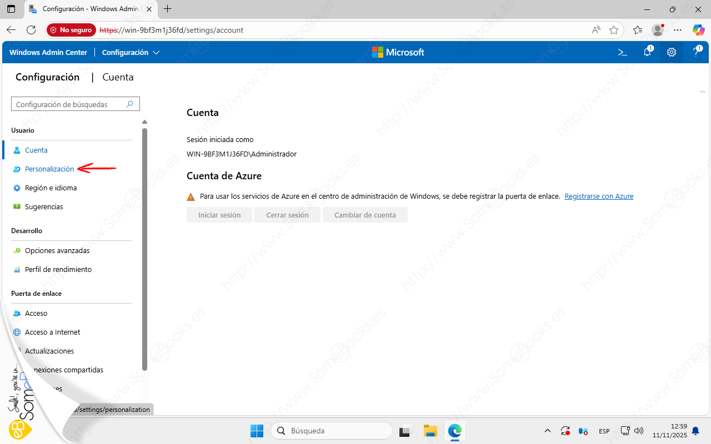
Task: Click the settings gear icon in header
Action: click(672, 52)
